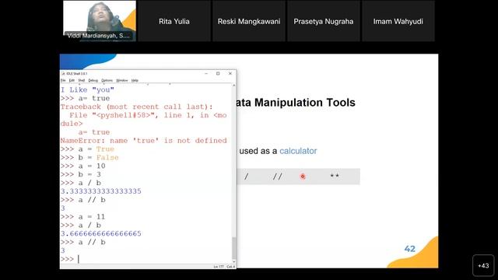Click the 'Ln: 177' status bar entry
This screenshot has height=280, width=498.
[219, 267]
